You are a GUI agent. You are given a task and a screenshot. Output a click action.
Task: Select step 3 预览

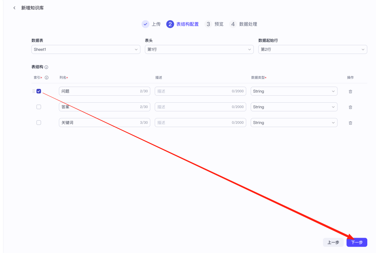tap(214, 24)
